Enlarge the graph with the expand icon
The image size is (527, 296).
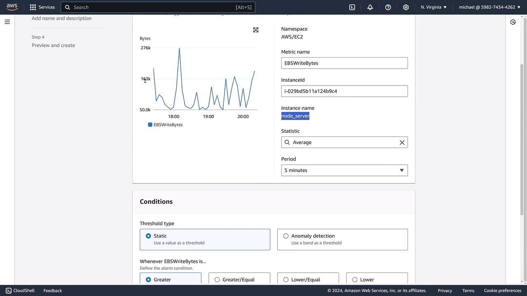coord(256,30)
